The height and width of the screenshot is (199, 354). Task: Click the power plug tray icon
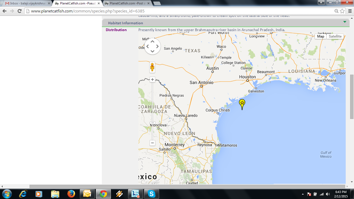(x=315, y=194)
